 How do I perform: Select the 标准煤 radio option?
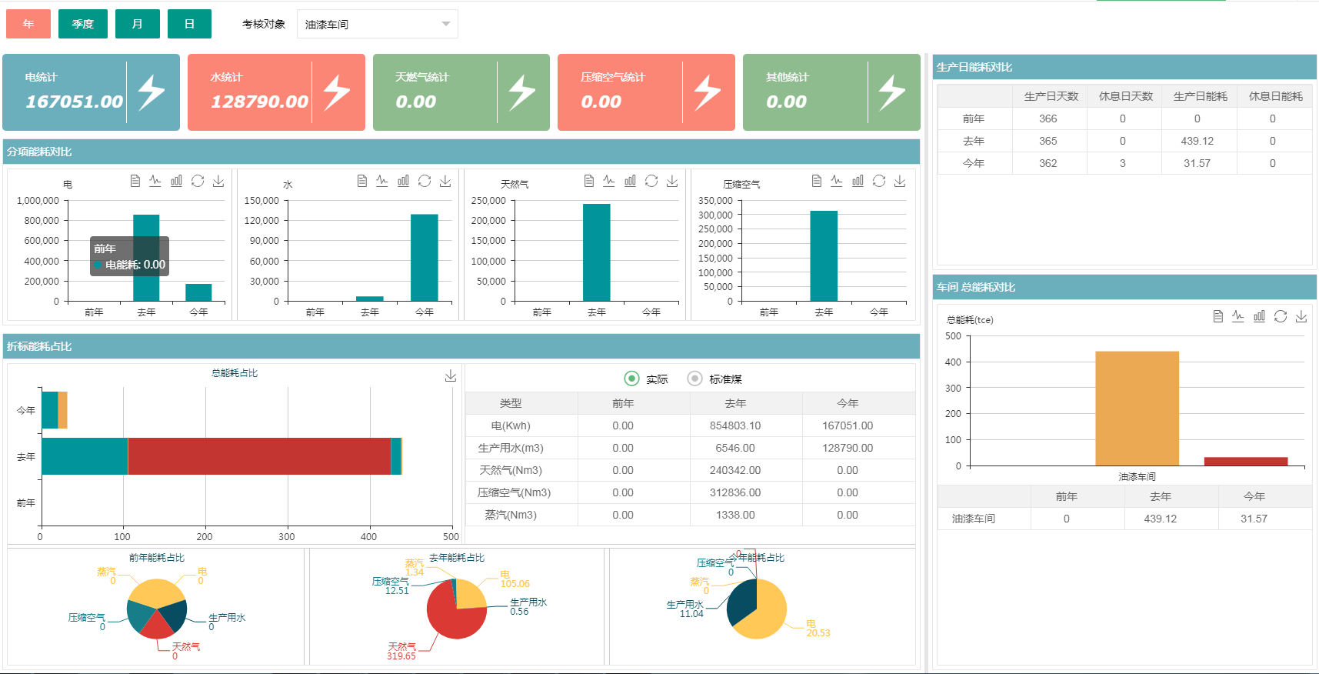694,379
